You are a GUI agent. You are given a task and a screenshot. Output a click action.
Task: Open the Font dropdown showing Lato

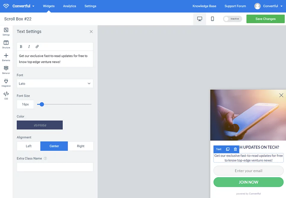pyautogui.click(x=55, y=83)
